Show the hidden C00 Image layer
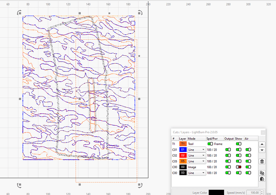The image size is (276, 195). pos(239,167)
